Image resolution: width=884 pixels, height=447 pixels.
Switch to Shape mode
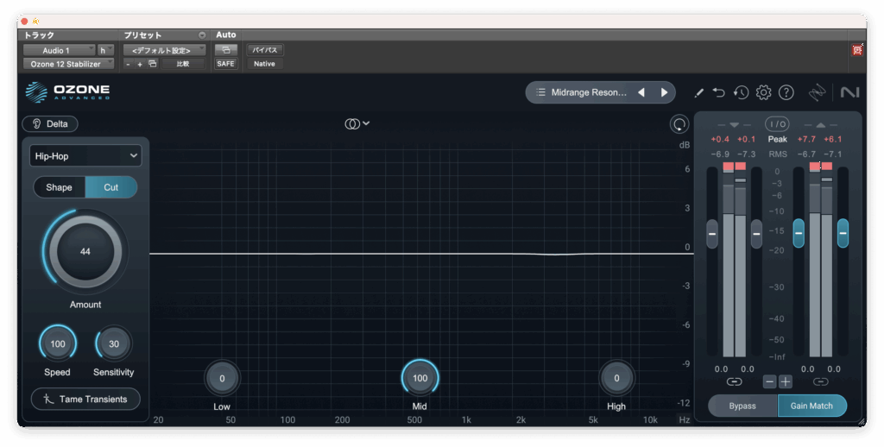click(60, 187)
